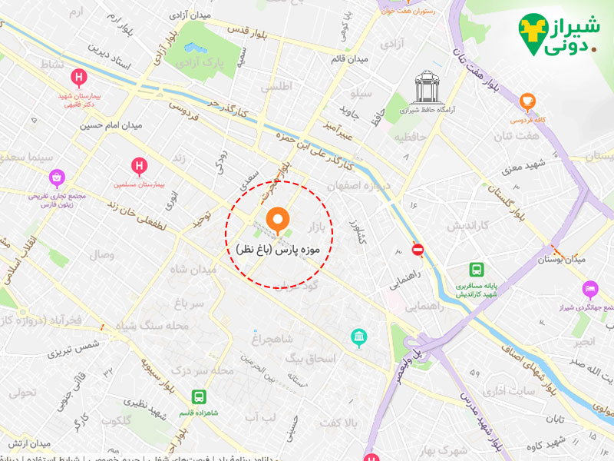This screenshot has height=461, width=614.
Task: Click the purple hotel bed marker
Action: click(x=590, y=290)
